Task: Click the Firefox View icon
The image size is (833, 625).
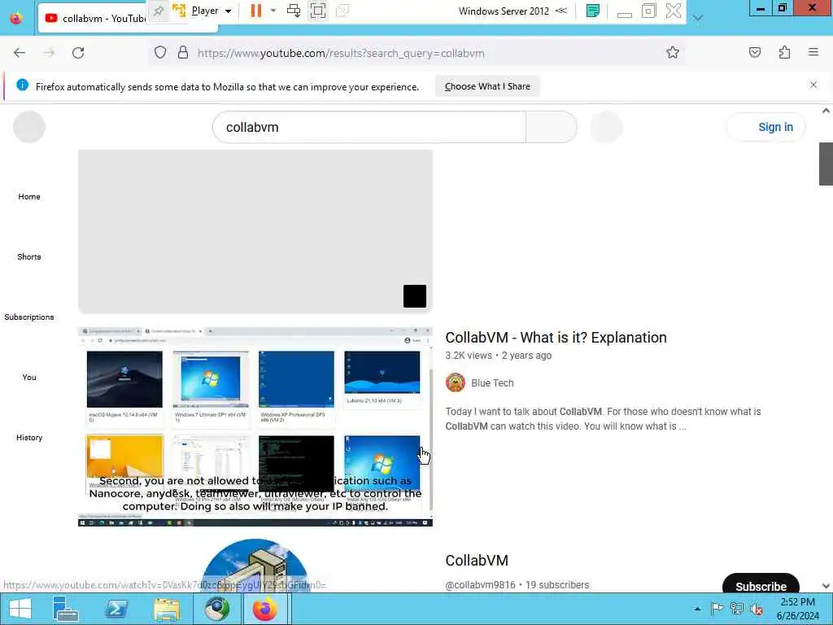Action: tap(16, 18)
